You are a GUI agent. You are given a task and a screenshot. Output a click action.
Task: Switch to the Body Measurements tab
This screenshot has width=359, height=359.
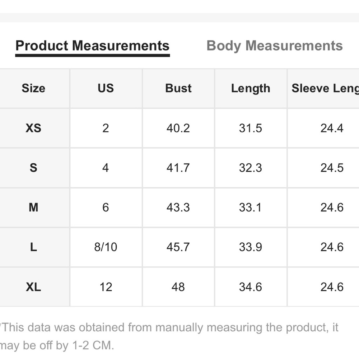[x=275, y=46]
